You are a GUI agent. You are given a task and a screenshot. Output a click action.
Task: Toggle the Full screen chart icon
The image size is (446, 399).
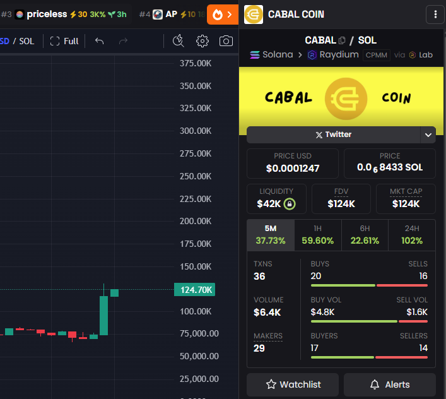(x=55, y=41)
